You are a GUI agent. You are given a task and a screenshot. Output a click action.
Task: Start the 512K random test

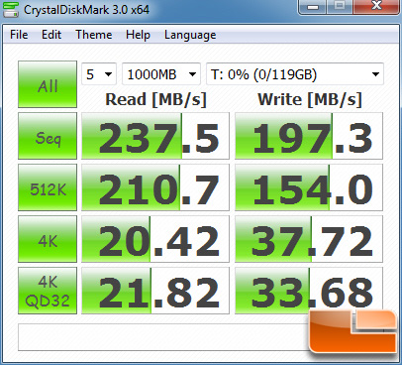(48, 187)
